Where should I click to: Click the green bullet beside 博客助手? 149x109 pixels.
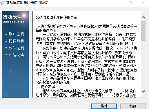click(x=6, y=41)
